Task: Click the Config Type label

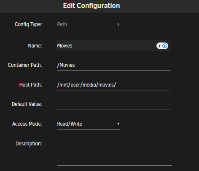Action: coord(28,24)
